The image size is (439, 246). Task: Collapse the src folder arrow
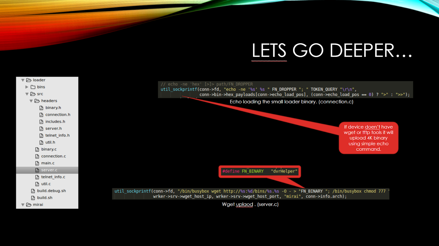tap(27, 94)
